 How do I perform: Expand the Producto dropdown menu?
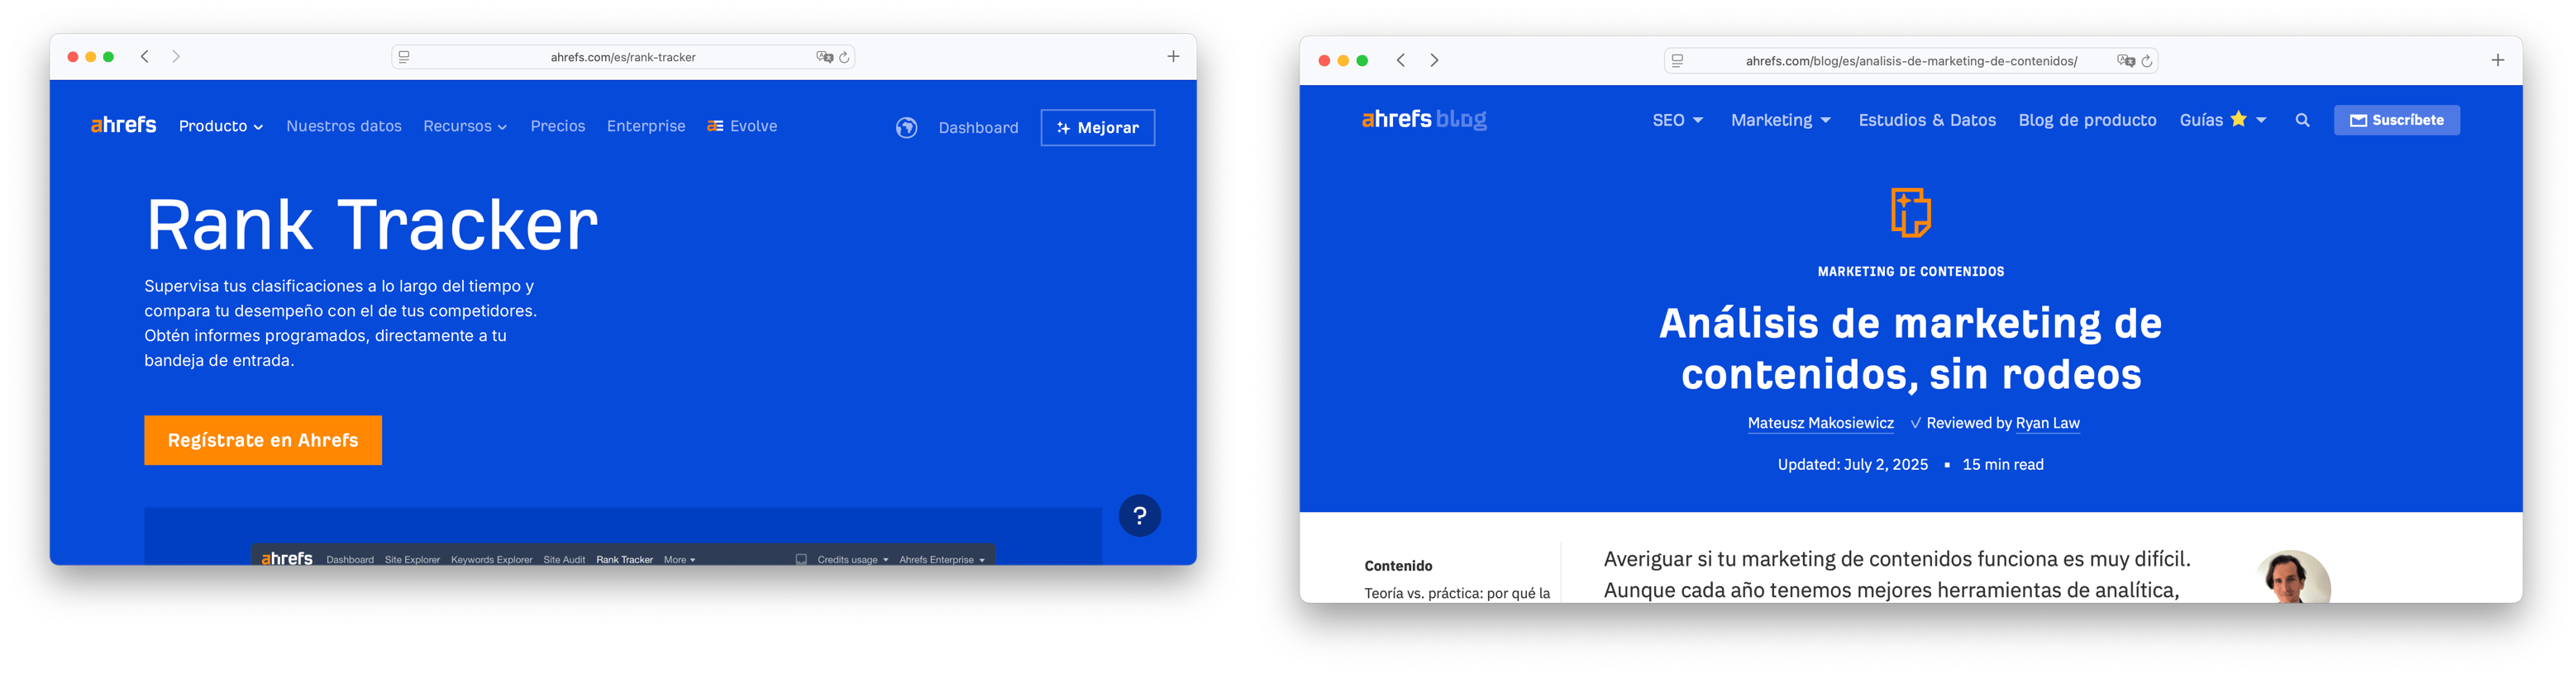pyautogui.click(x=221, y=126)
